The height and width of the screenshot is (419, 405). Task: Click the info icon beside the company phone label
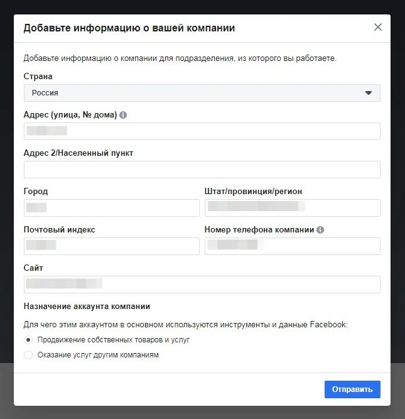(x=320, y=230)
